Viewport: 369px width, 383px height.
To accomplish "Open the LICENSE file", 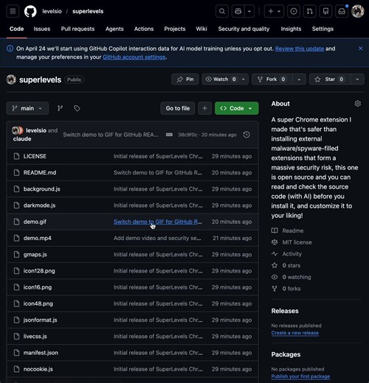I will pos(35,156).
